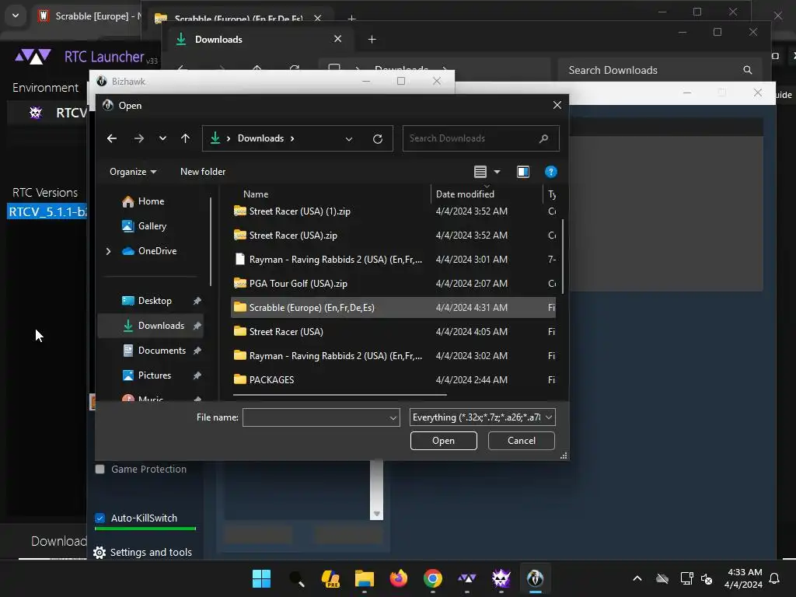Open Windows taskbar Search
Viewport: 796px width, 597px height.
tap(296, 578)
